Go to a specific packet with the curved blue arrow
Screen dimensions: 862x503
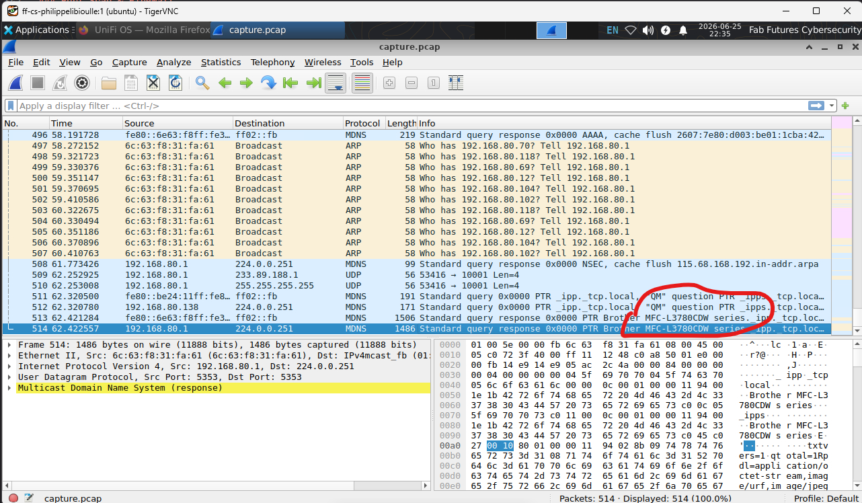268,83
